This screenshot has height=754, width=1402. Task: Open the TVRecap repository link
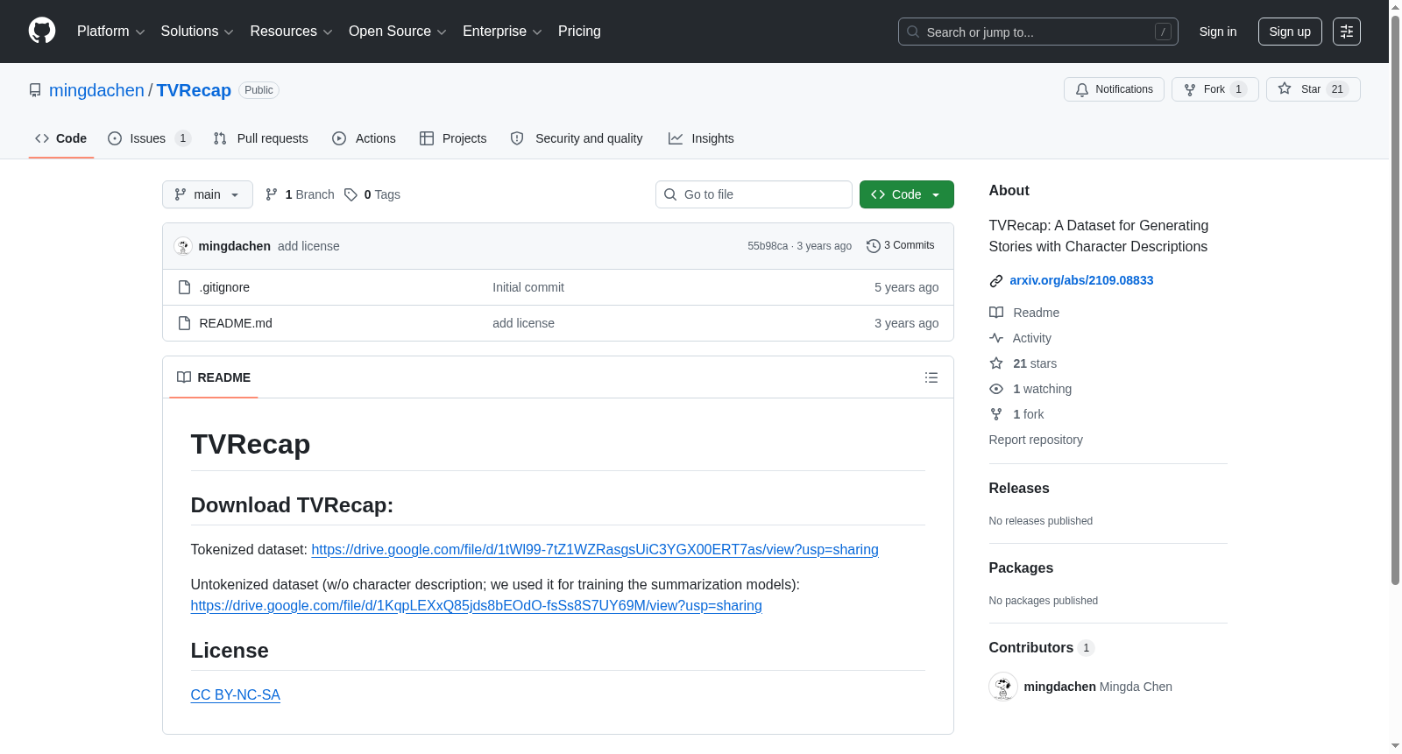[194, 90]
